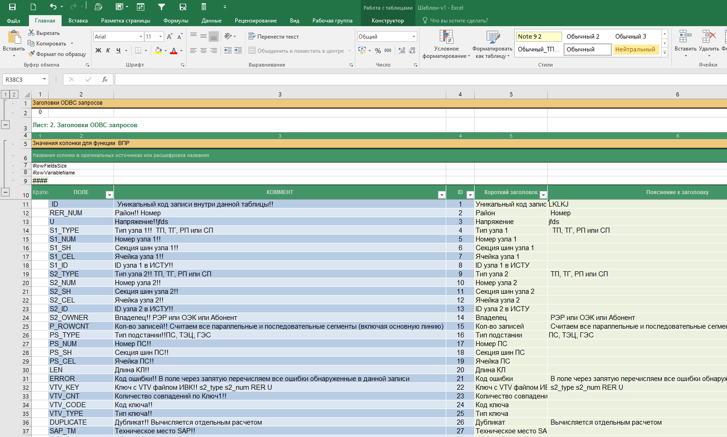The width and height of the screenshot is (727, 437).
Task: Click Объединить и поместить в центре
Action: pos(296,50)
